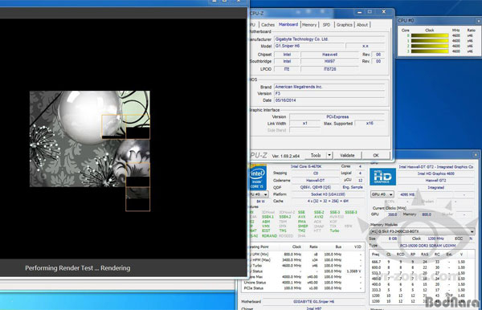Viewport: 482px width, 310px height.
Task: Open the Graphics tab in CPU-Z
Action: (345, 25)
